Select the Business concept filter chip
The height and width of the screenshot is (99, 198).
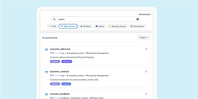(x=117, y=26)
